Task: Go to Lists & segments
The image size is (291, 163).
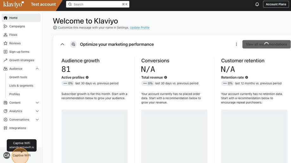Action: click(x=21, y=86)
